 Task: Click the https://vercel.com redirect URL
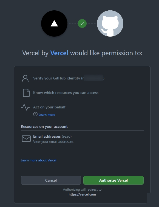82,194
